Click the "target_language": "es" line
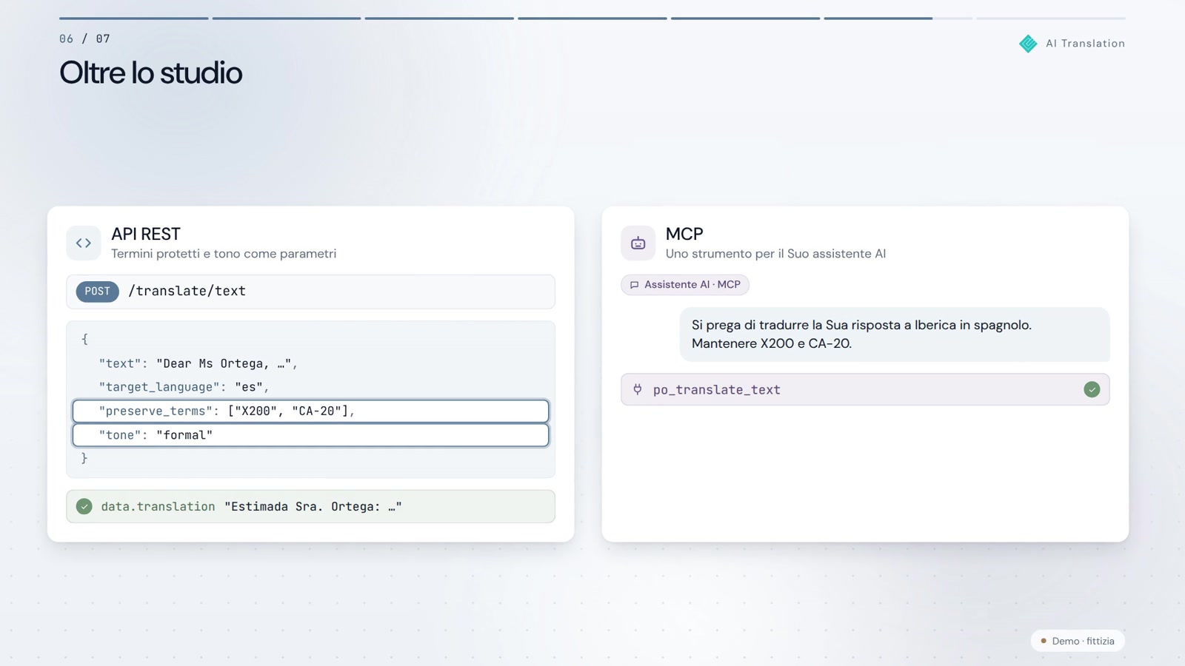 [184, 387]
